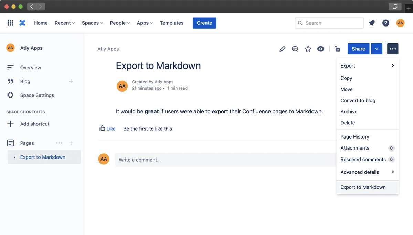Open Page History
413x235 pixels.
click(368, 137)
